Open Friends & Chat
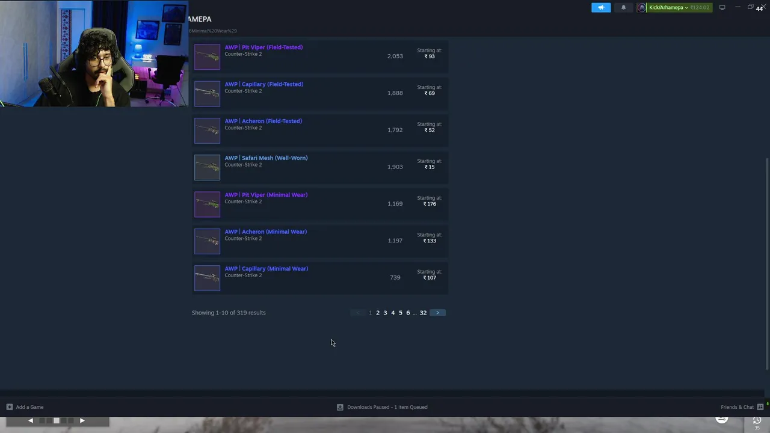 737,407
